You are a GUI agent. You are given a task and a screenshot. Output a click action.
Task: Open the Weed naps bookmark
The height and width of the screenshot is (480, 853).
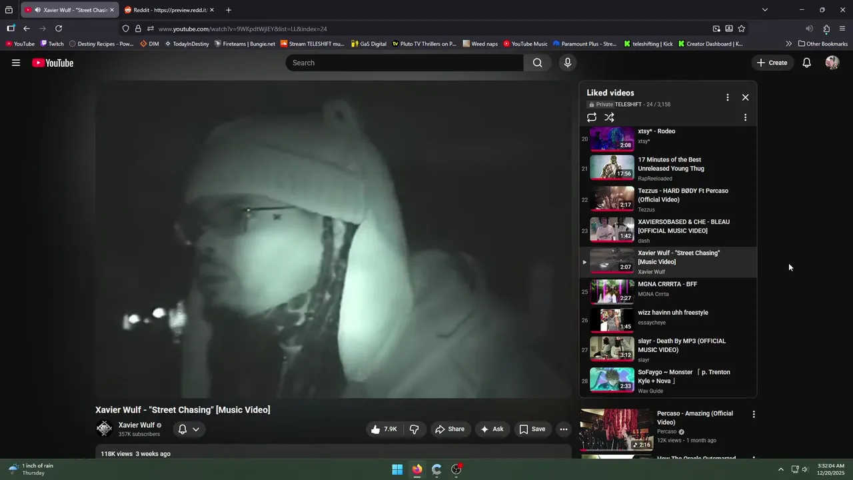480,44
